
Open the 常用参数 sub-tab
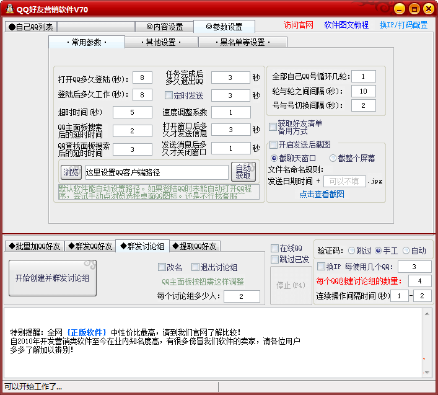point(87,42)
